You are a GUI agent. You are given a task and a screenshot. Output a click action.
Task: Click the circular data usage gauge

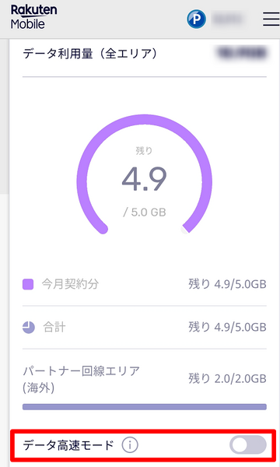tap(145, 174)
